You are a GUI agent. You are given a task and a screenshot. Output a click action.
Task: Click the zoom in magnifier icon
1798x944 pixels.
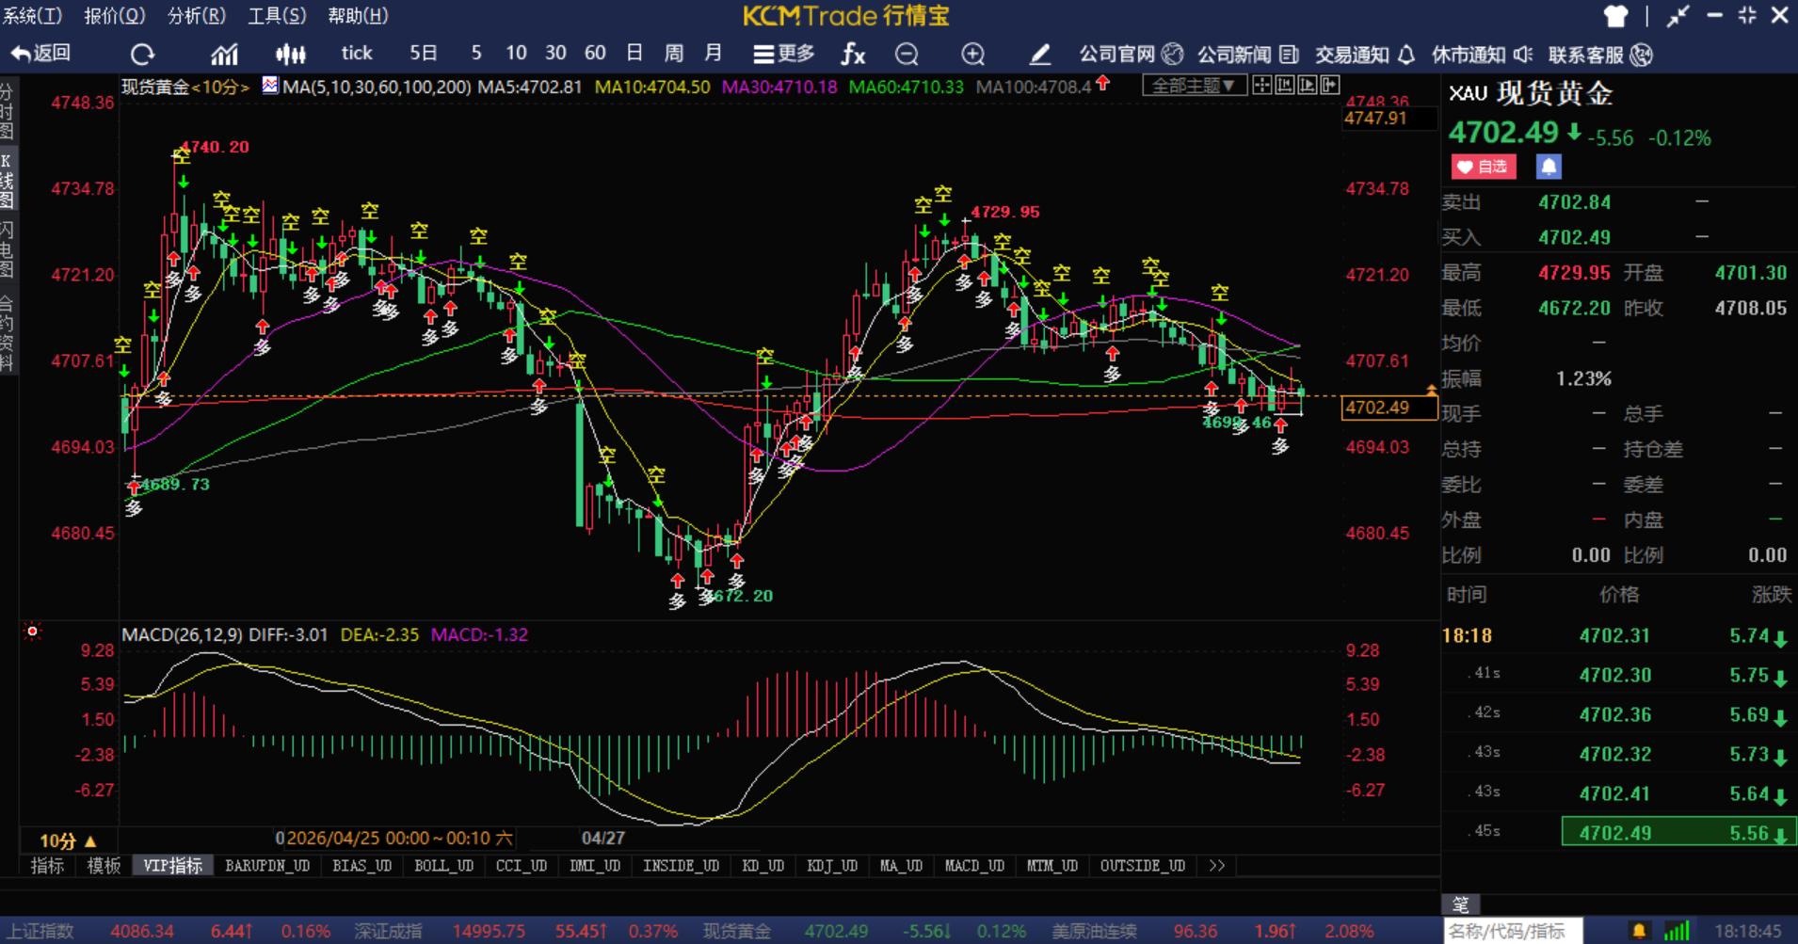click(x=973, y=54)
